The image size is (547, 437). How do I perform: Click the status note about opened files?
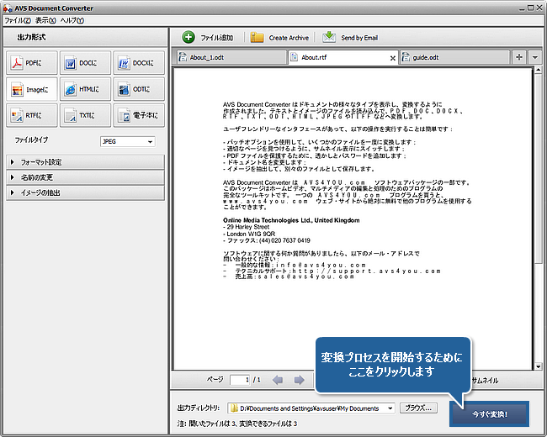click(236, 424)
